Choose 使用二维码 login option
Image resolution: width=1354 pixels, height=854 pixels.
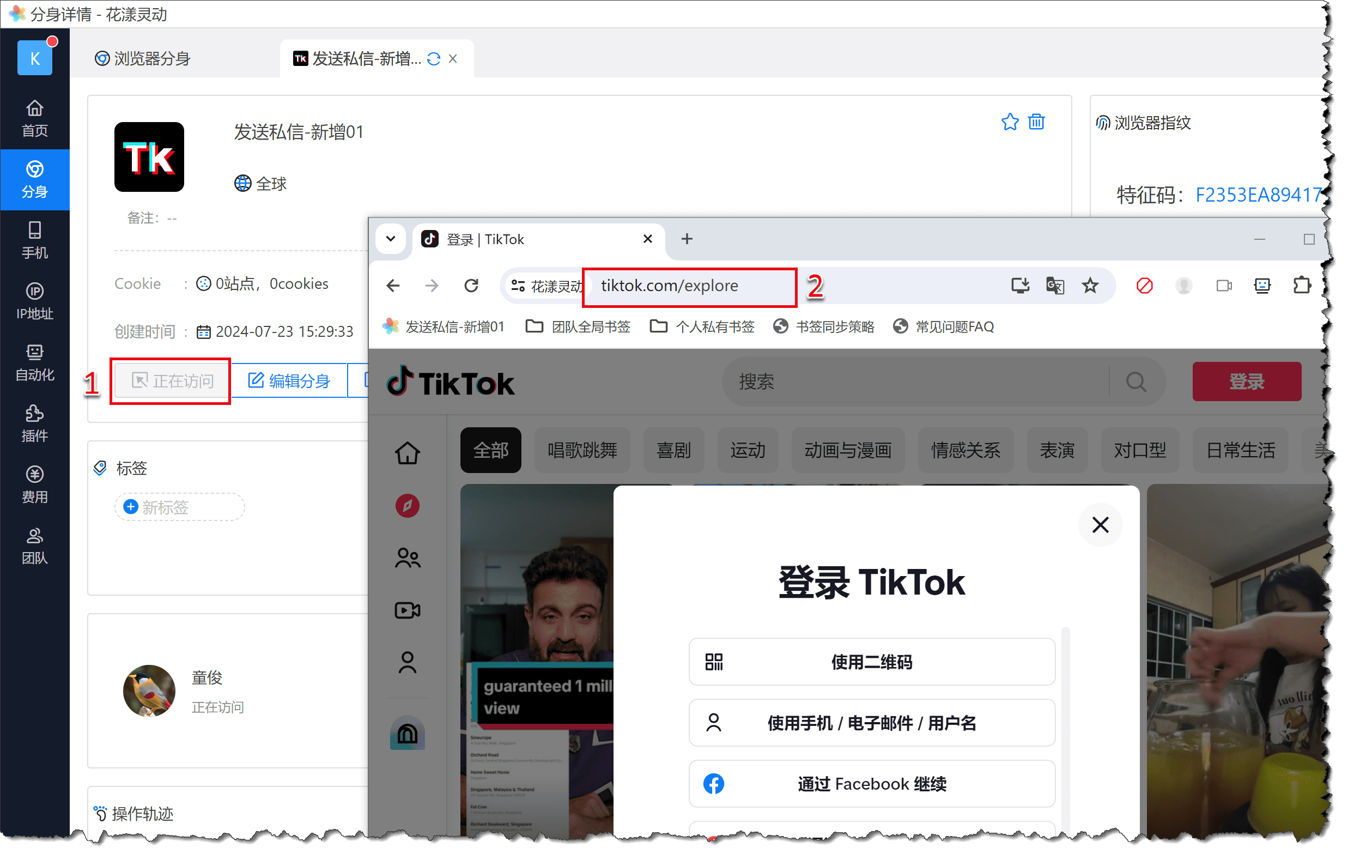click(x=872, y=662)
